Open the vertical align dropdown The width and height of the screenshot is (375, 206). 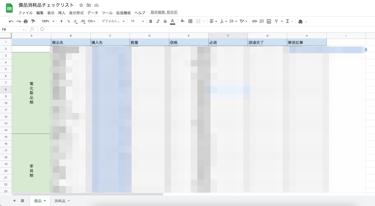click(223, 21)
